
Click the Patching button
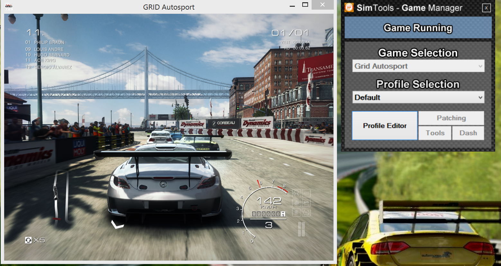[451, 118]
